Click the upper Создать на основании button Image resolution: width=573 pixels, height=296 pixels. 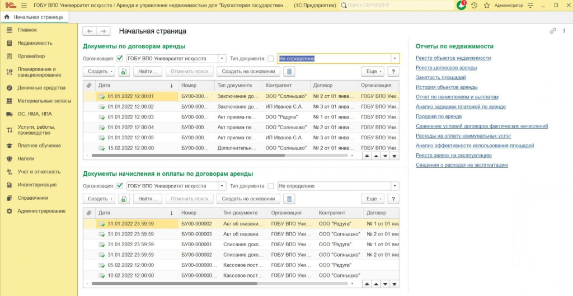click(x=248, y=72)
